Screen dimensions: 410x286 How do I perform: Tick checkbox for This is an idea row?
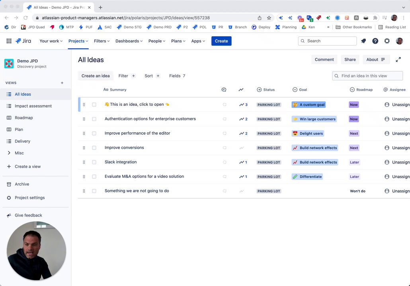(x=94, y=104)
